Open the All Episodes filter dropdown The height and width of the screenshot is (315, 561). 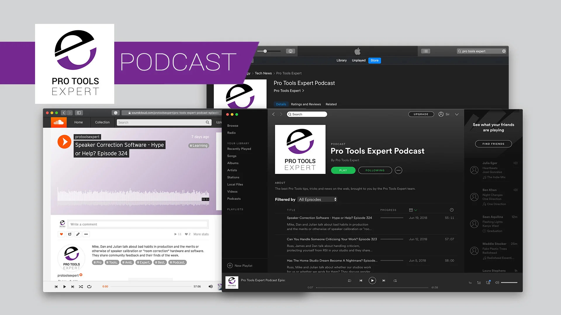(317, 199)
